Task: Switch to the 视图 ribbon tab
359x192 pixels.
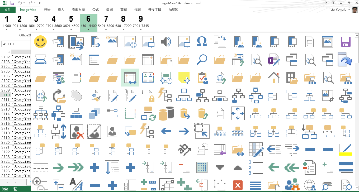Action: coord(138,9)
